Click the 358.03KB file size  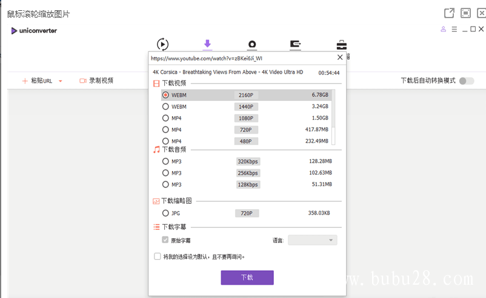(x=319, y=213)
